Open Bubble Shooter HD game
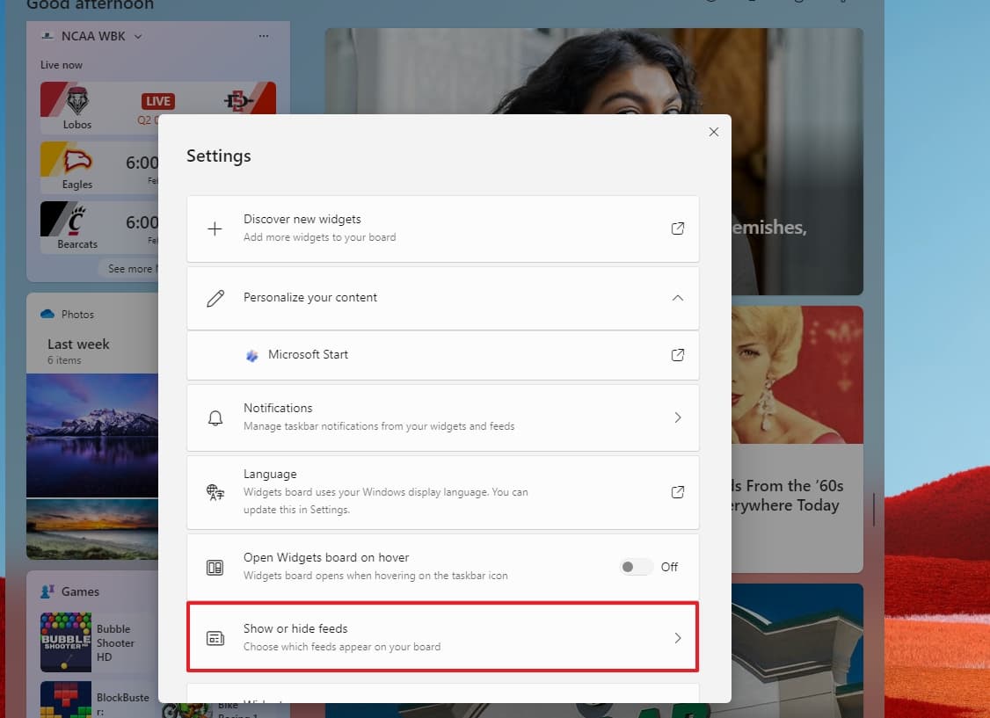 (x=66, y=642)
